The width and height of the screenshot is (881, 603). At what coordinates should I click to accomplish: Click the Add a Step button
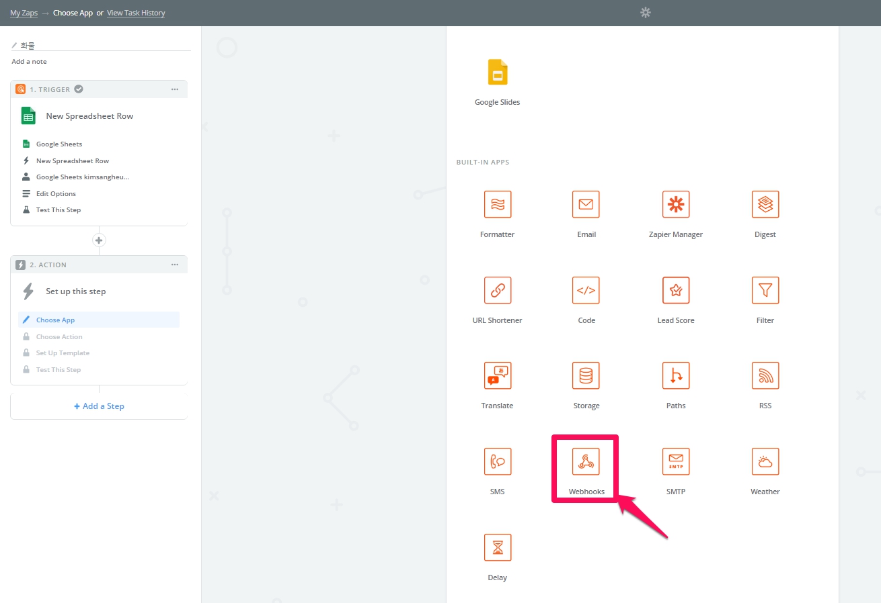click(x=99, y=406)
